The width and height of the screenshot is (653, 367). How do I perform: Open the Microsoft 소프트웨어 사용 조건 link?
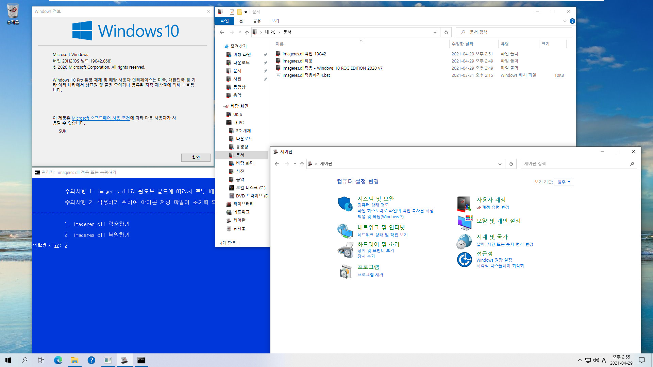tap(101, 118)
